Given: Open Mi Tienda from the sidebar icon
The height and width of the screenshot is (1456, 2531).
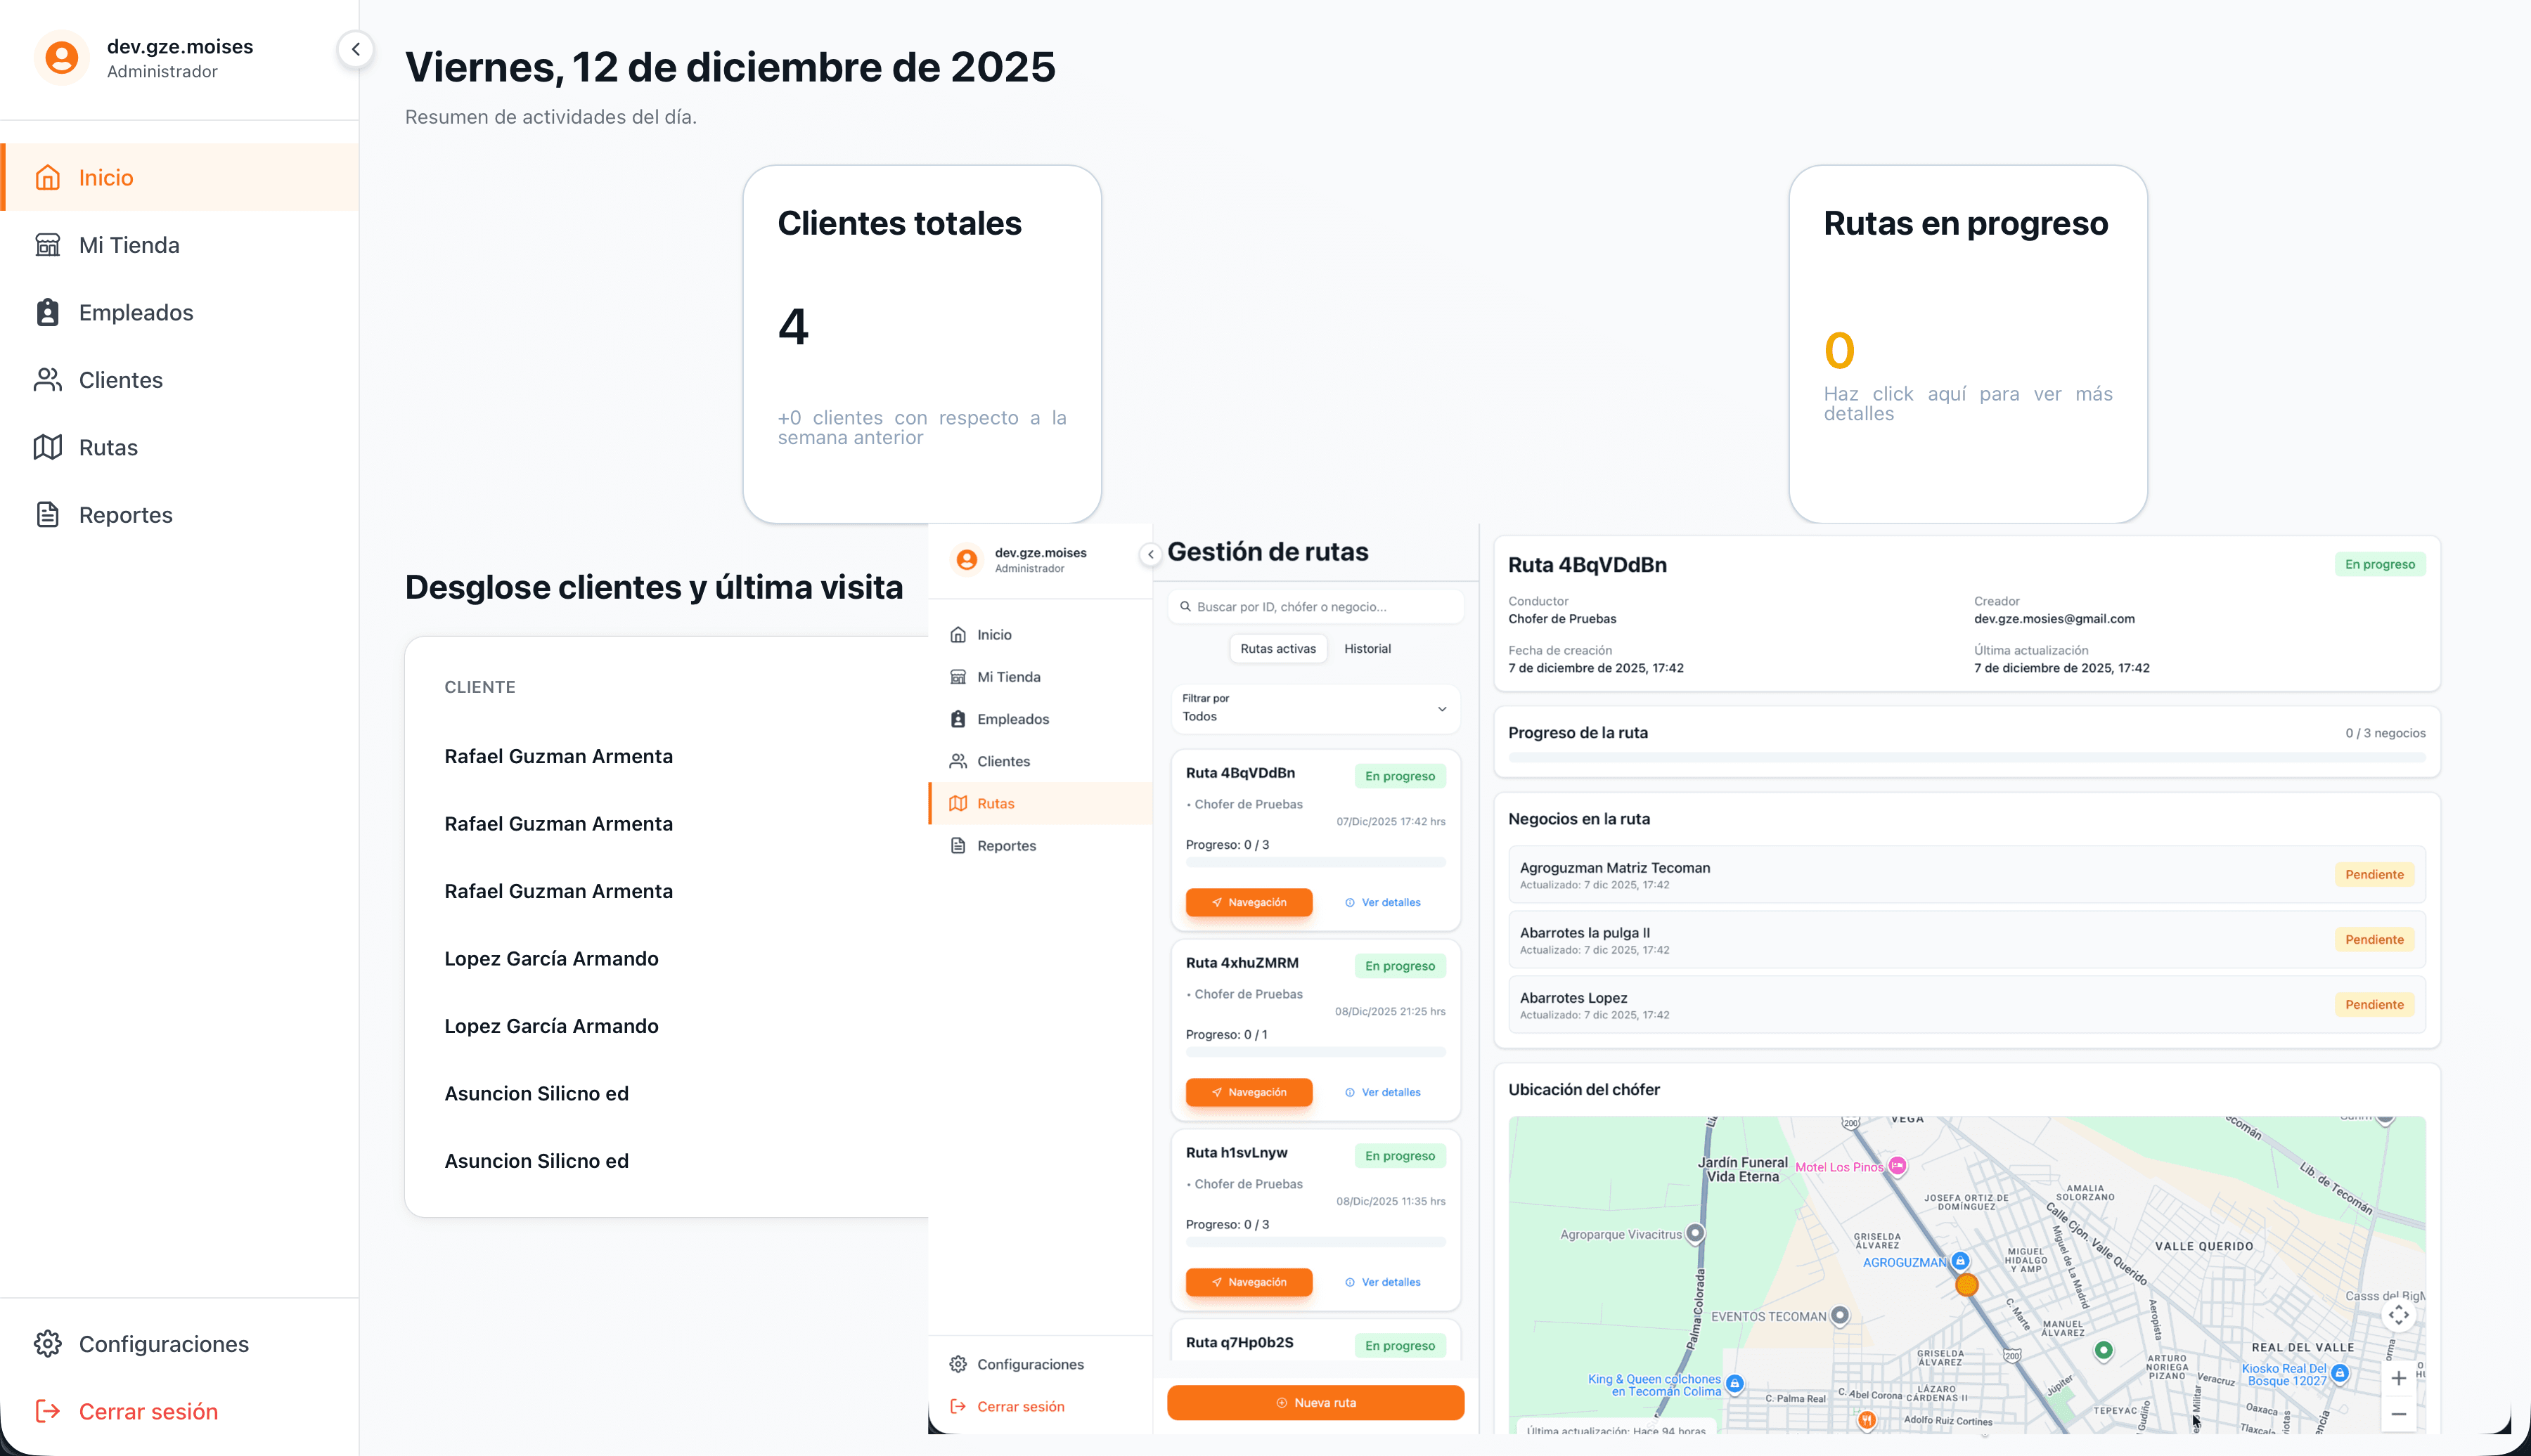Looking at the screenshot, I should (x=48, y=244).
